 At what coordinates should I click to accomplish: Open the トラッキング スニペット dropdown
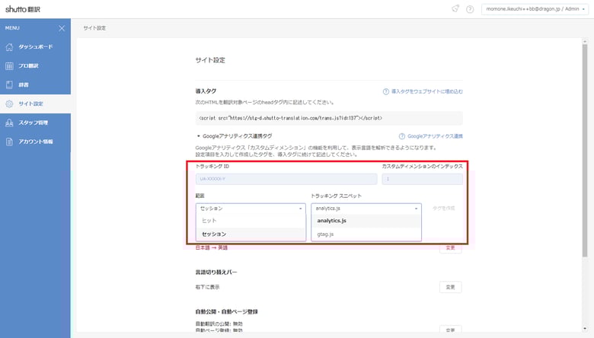point(366,209)
